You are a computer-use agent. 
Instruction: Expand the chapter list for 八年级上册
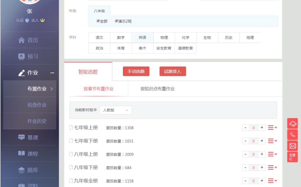[271, 154]
